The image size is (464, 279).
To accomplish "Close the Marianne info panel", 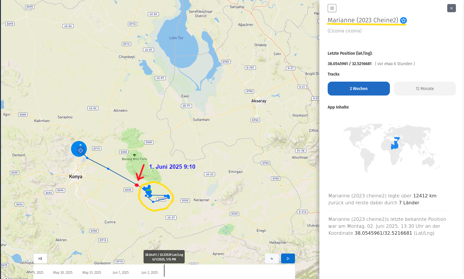I will tap(451, 8).
